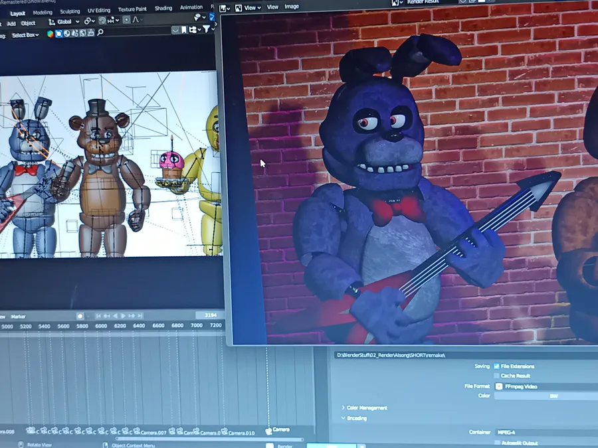The height and width of the screenshot is (448, 598).
Task: Open the Object menu in 3D viewport
Action: click(x=28, y=23)
